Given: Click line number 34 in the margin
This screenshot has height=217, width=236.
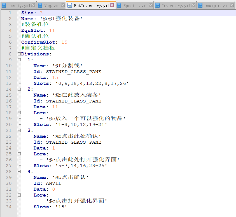Looking at the screenshot, I should pos(9,207).
